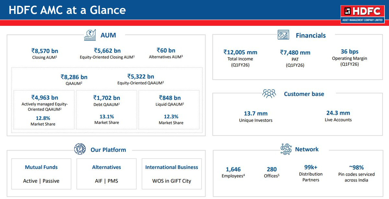Click the AUM section heading

click(x=108, y=35)
